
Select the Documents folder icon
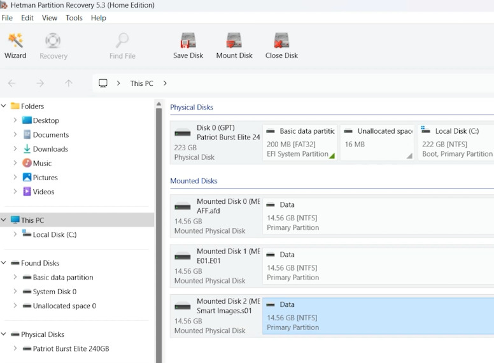pos(27,134)
